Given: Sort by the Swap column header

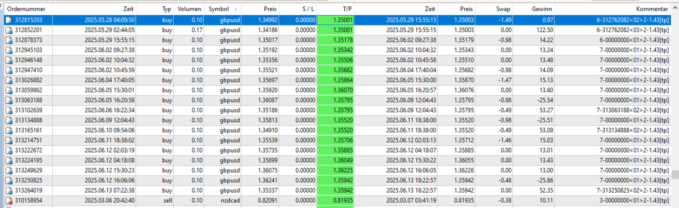Looking at the screenshot, I should point(494,9).
